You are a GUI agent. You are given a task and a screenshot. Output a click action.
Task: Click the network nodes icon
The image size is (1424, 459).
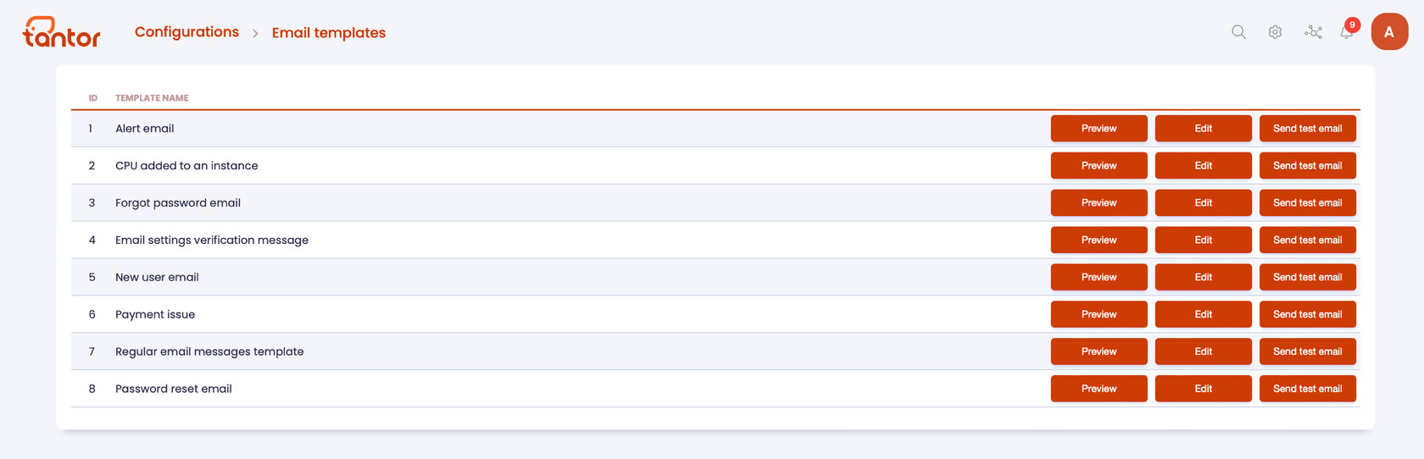(x=1313, y=32)
